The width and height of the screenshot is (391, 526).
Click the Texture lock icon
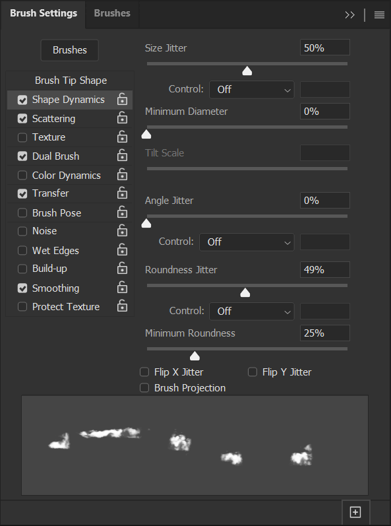click(122, 137)
